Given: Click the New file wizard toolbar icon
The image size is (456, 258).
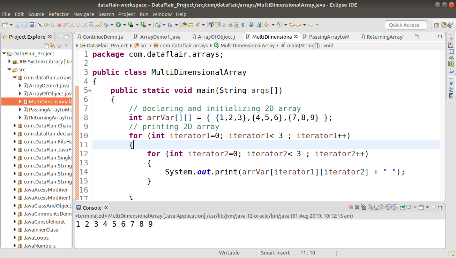Looking at the screenshot, I should point(5,25).
